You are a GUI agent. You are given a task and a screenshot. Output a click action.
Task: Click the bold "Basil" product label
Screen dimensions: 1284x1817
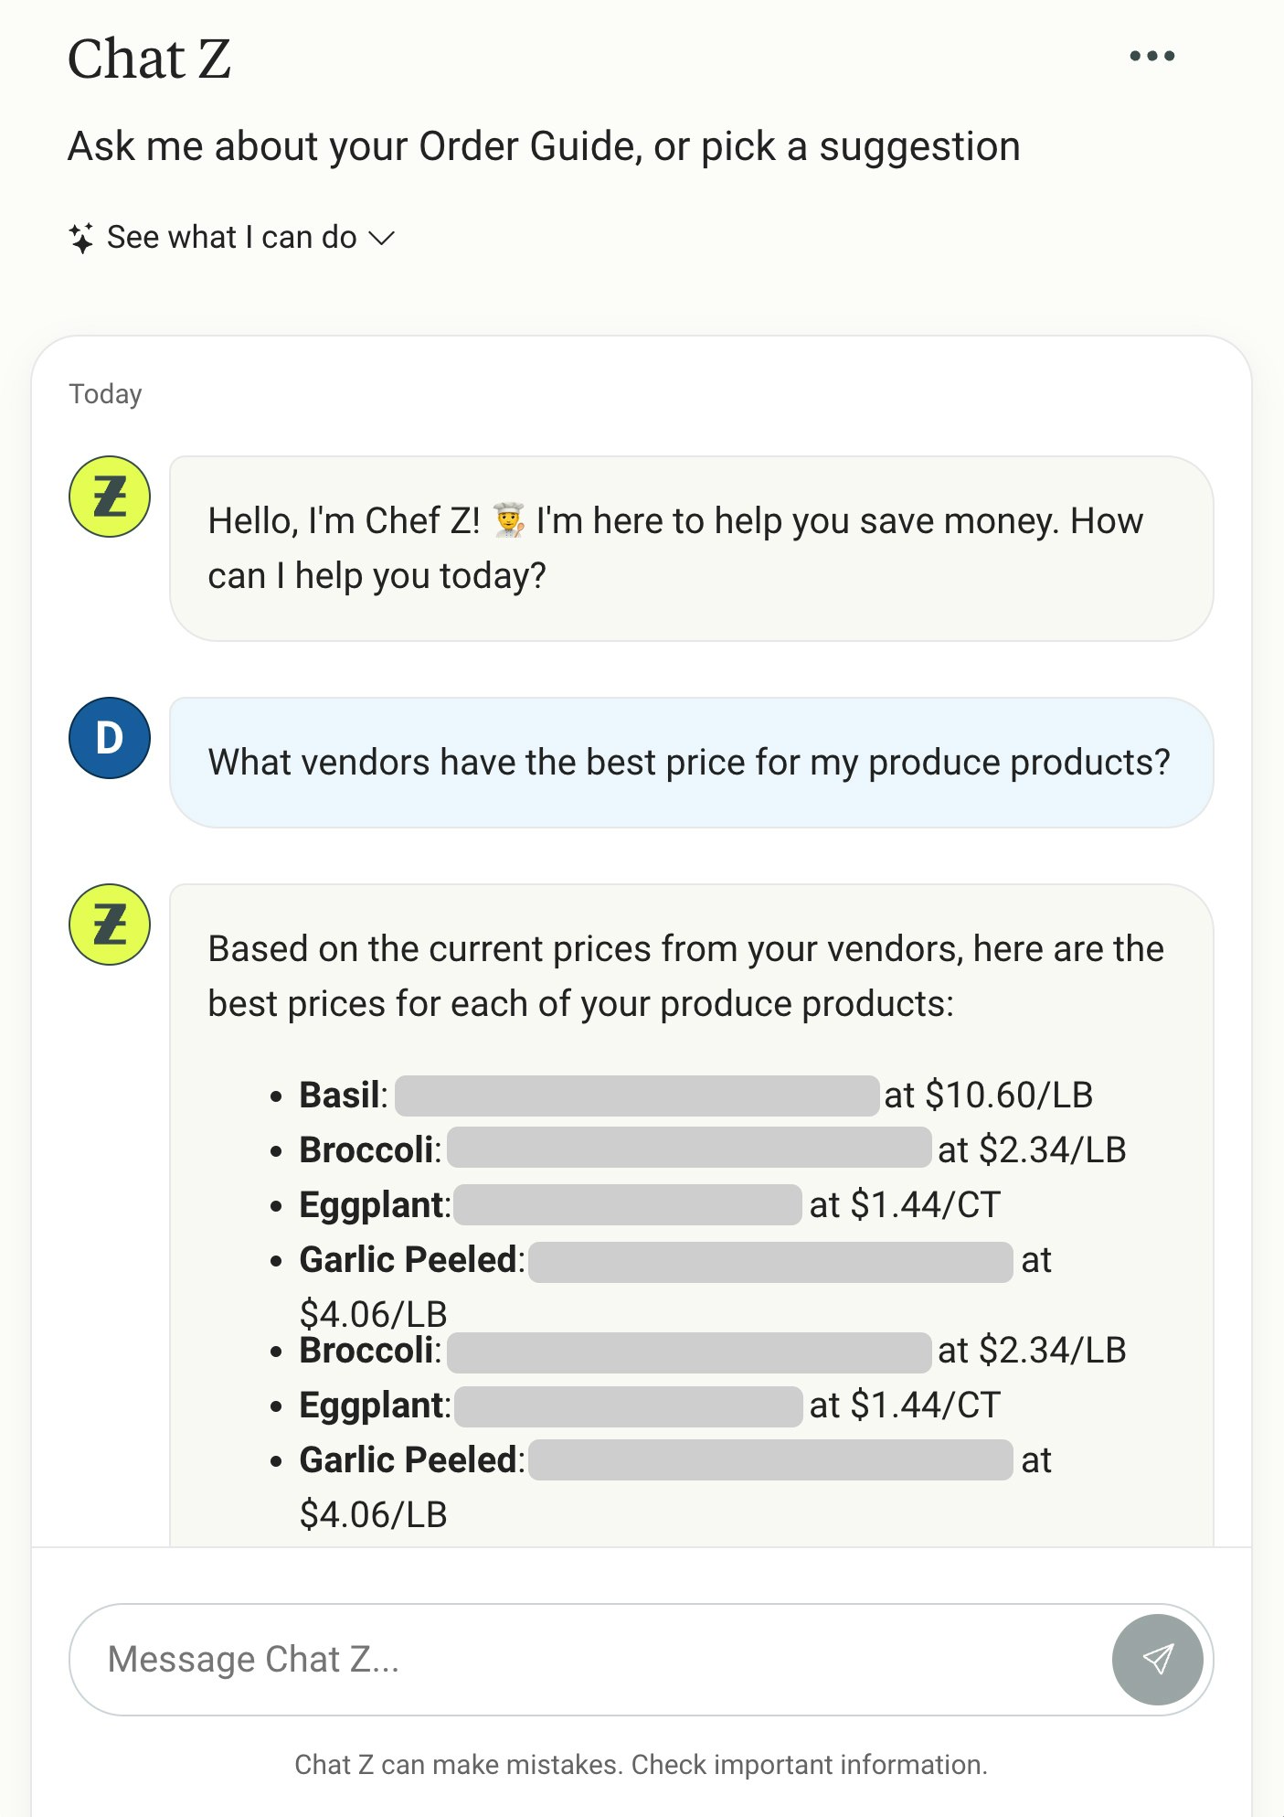[x=339, y=1096]
